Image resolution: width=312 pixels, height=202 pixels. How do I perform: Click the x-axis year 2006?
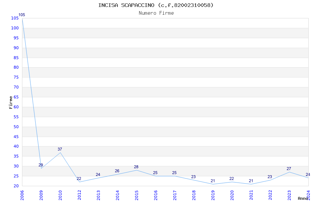coord(22,195)
